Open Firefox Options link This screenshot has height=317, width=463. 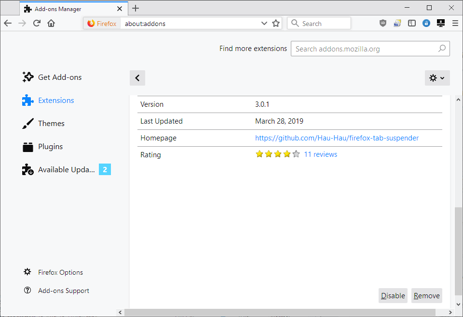click(x=61, y=272)
